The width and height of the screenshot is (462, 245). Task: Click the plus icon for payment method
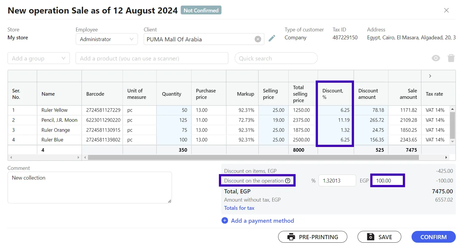(x=225, y=220)
